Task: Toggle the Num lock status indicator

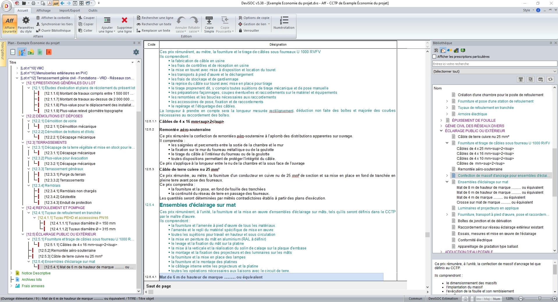Action: pyautogui.click(x=497, y=299)
